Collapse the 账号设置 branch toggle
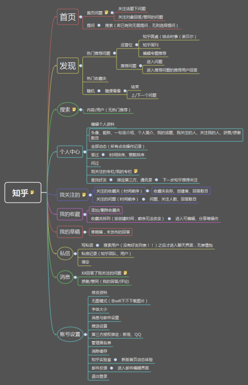248x385 pixels. coord(85,334)
